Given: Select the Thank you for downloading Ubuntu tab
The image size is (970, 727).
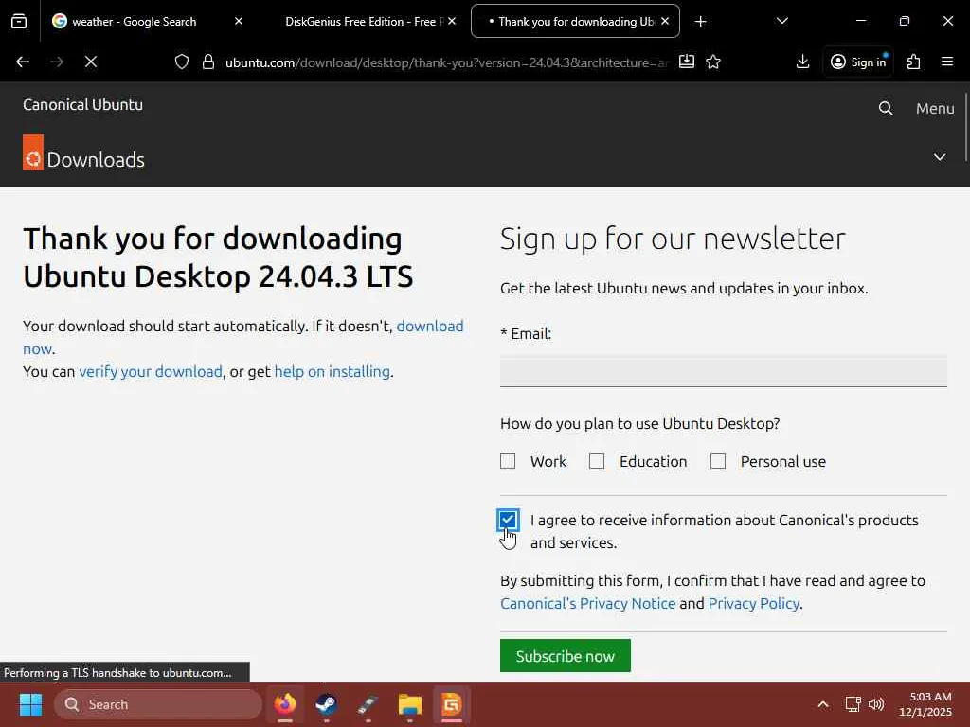Looking at the screenshot, I should pos(575,22).
